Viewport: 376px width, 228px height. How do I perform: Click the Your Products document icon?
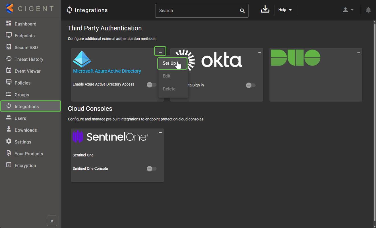tap(9, 153)
